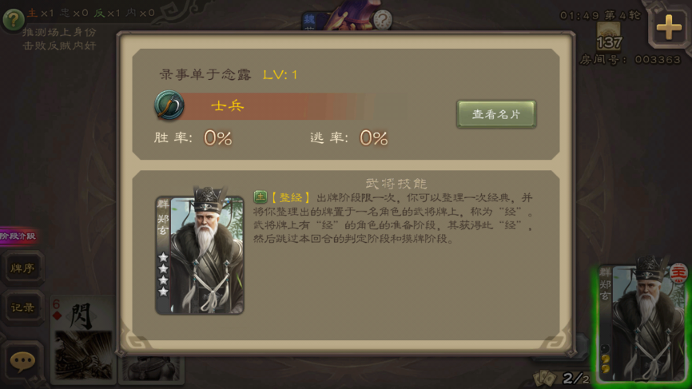Open the chat speech bubble icon
This screenshot has height=389, width=692.
[22, 362]
